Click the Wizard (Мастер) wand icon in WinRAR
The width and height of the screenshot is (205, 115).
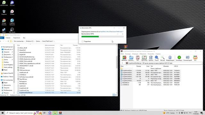(162, 58)
